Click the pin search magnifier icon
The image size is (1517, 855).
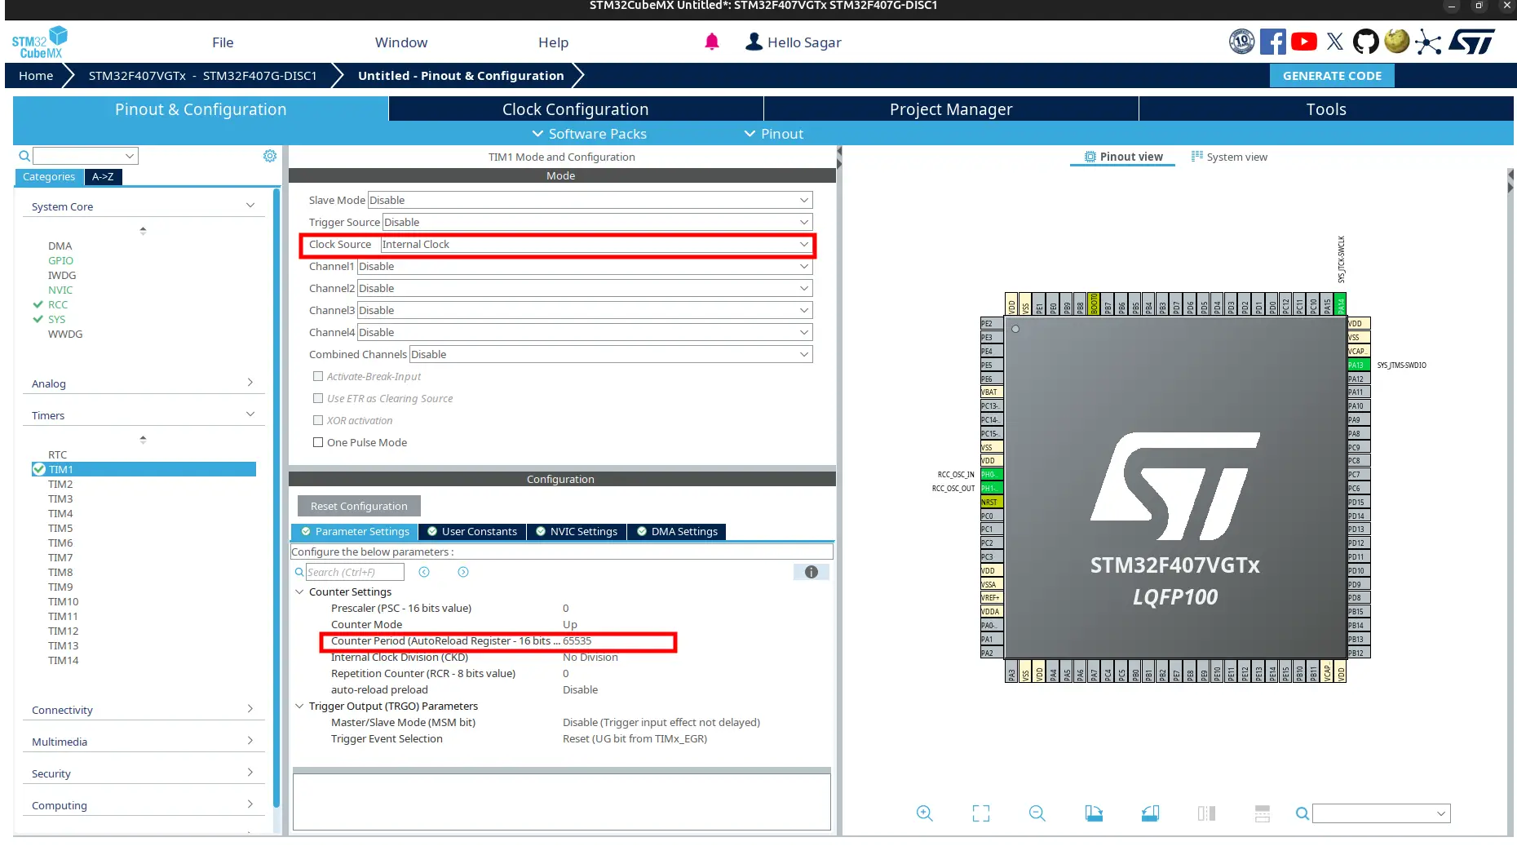click(1302, 813)
